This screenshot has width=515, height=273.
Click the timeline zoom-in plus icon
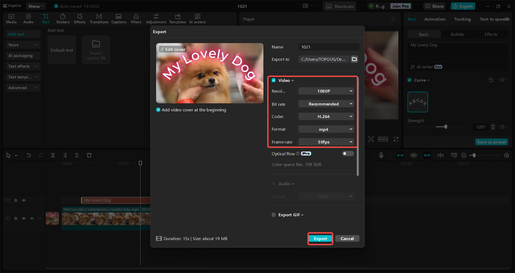tap(507, 155)
